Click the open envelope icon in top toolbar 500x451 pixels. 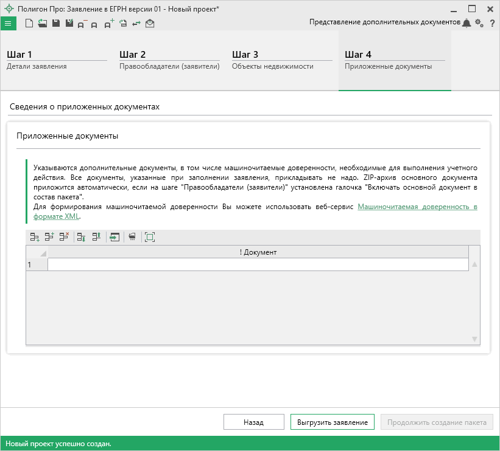pos(150,23)
